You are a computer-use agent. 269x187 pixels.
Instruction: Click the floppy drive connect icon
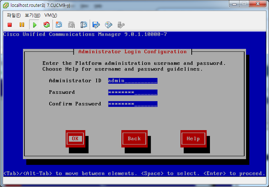pyautogui.click(x=96, y=25)
